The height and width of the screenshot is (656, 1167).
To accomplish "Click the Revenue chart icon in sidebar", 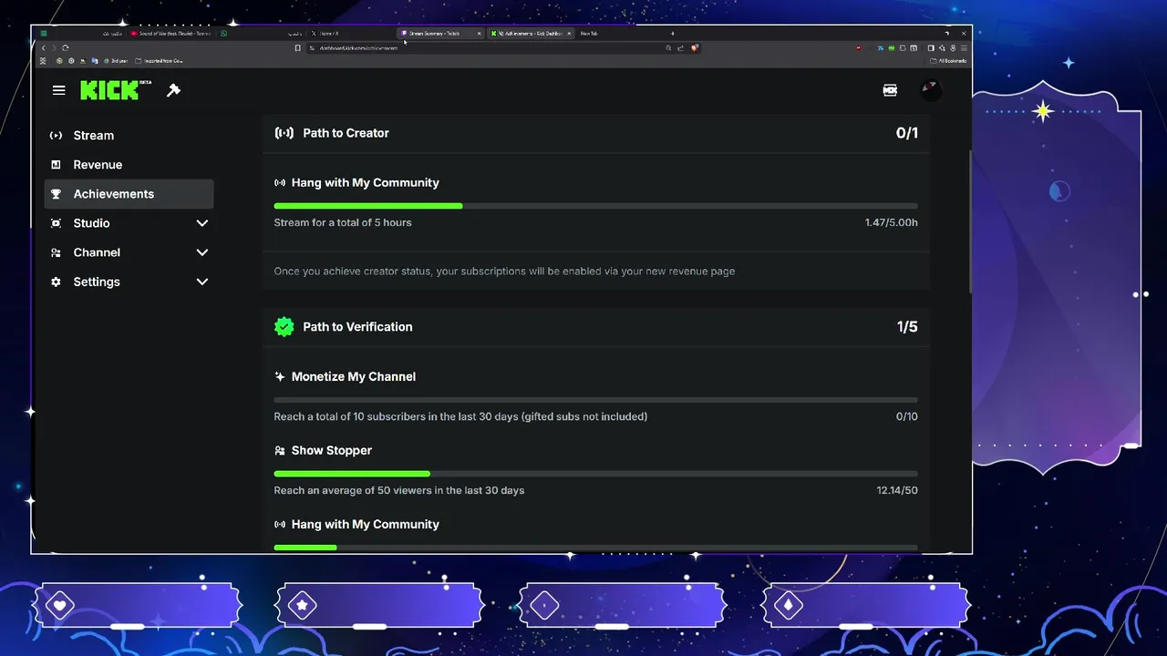I will coord(56,165).
